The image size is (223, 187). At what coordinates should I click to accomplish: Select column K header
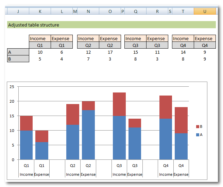pos(40,12)
